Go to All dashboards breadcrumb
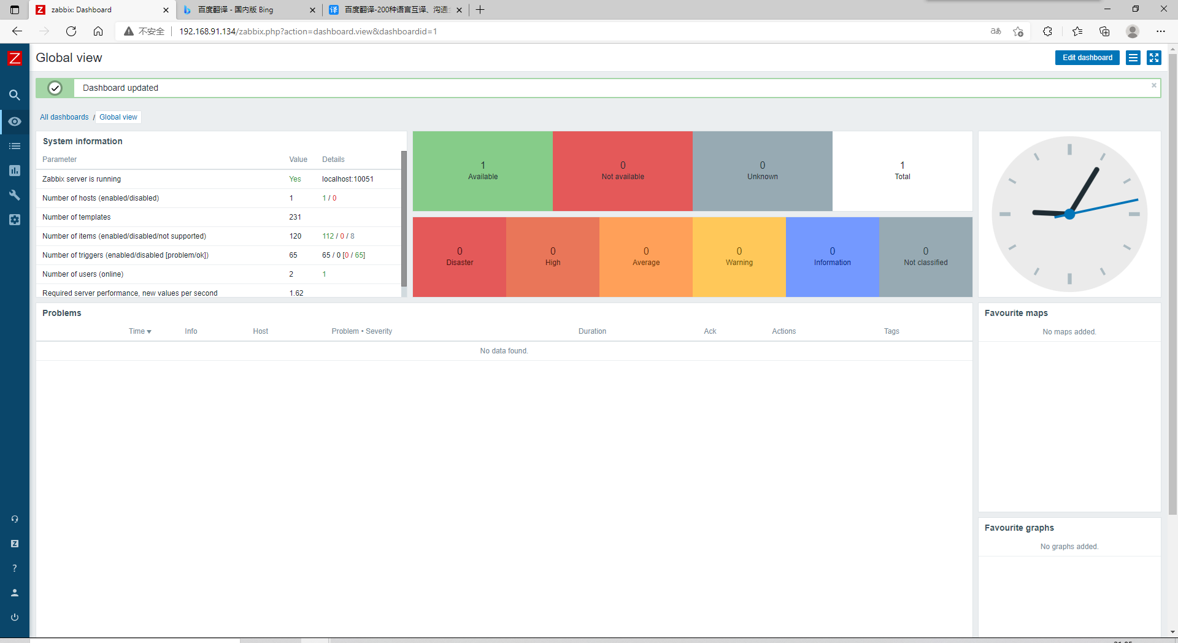The width and height of the screenshot is (1178, 643). 64,117
